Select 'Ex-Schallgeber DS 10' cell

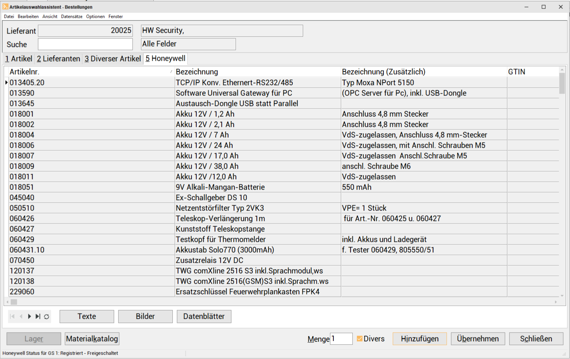pyautogui.click(x=258, y=197)
